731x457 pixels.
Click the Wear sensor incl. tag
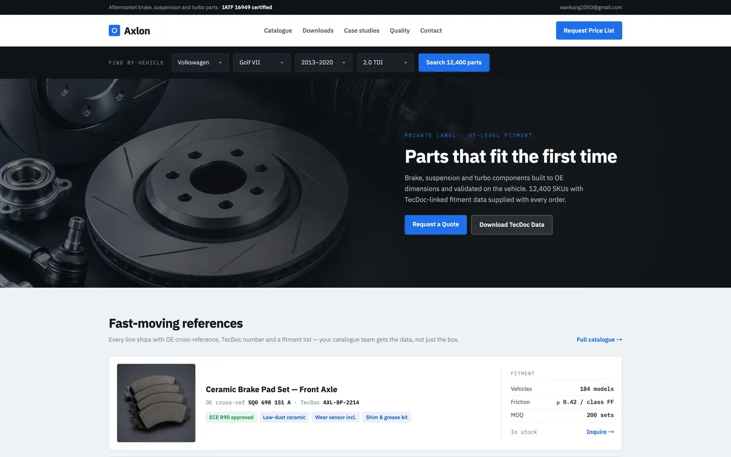[336, 417]
